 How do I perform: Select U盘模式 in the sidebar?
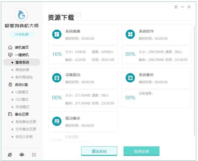(x=22, y=92)
